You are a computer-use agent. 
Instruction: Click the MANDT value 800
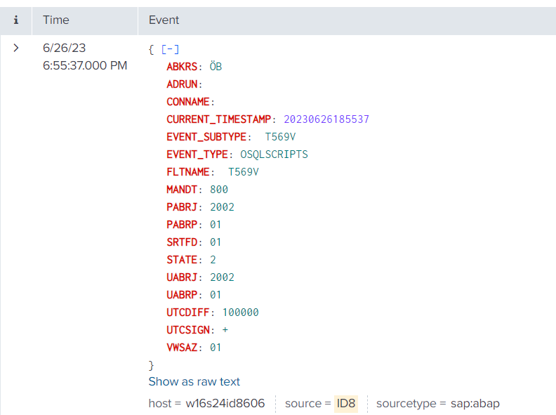point(219,190)
